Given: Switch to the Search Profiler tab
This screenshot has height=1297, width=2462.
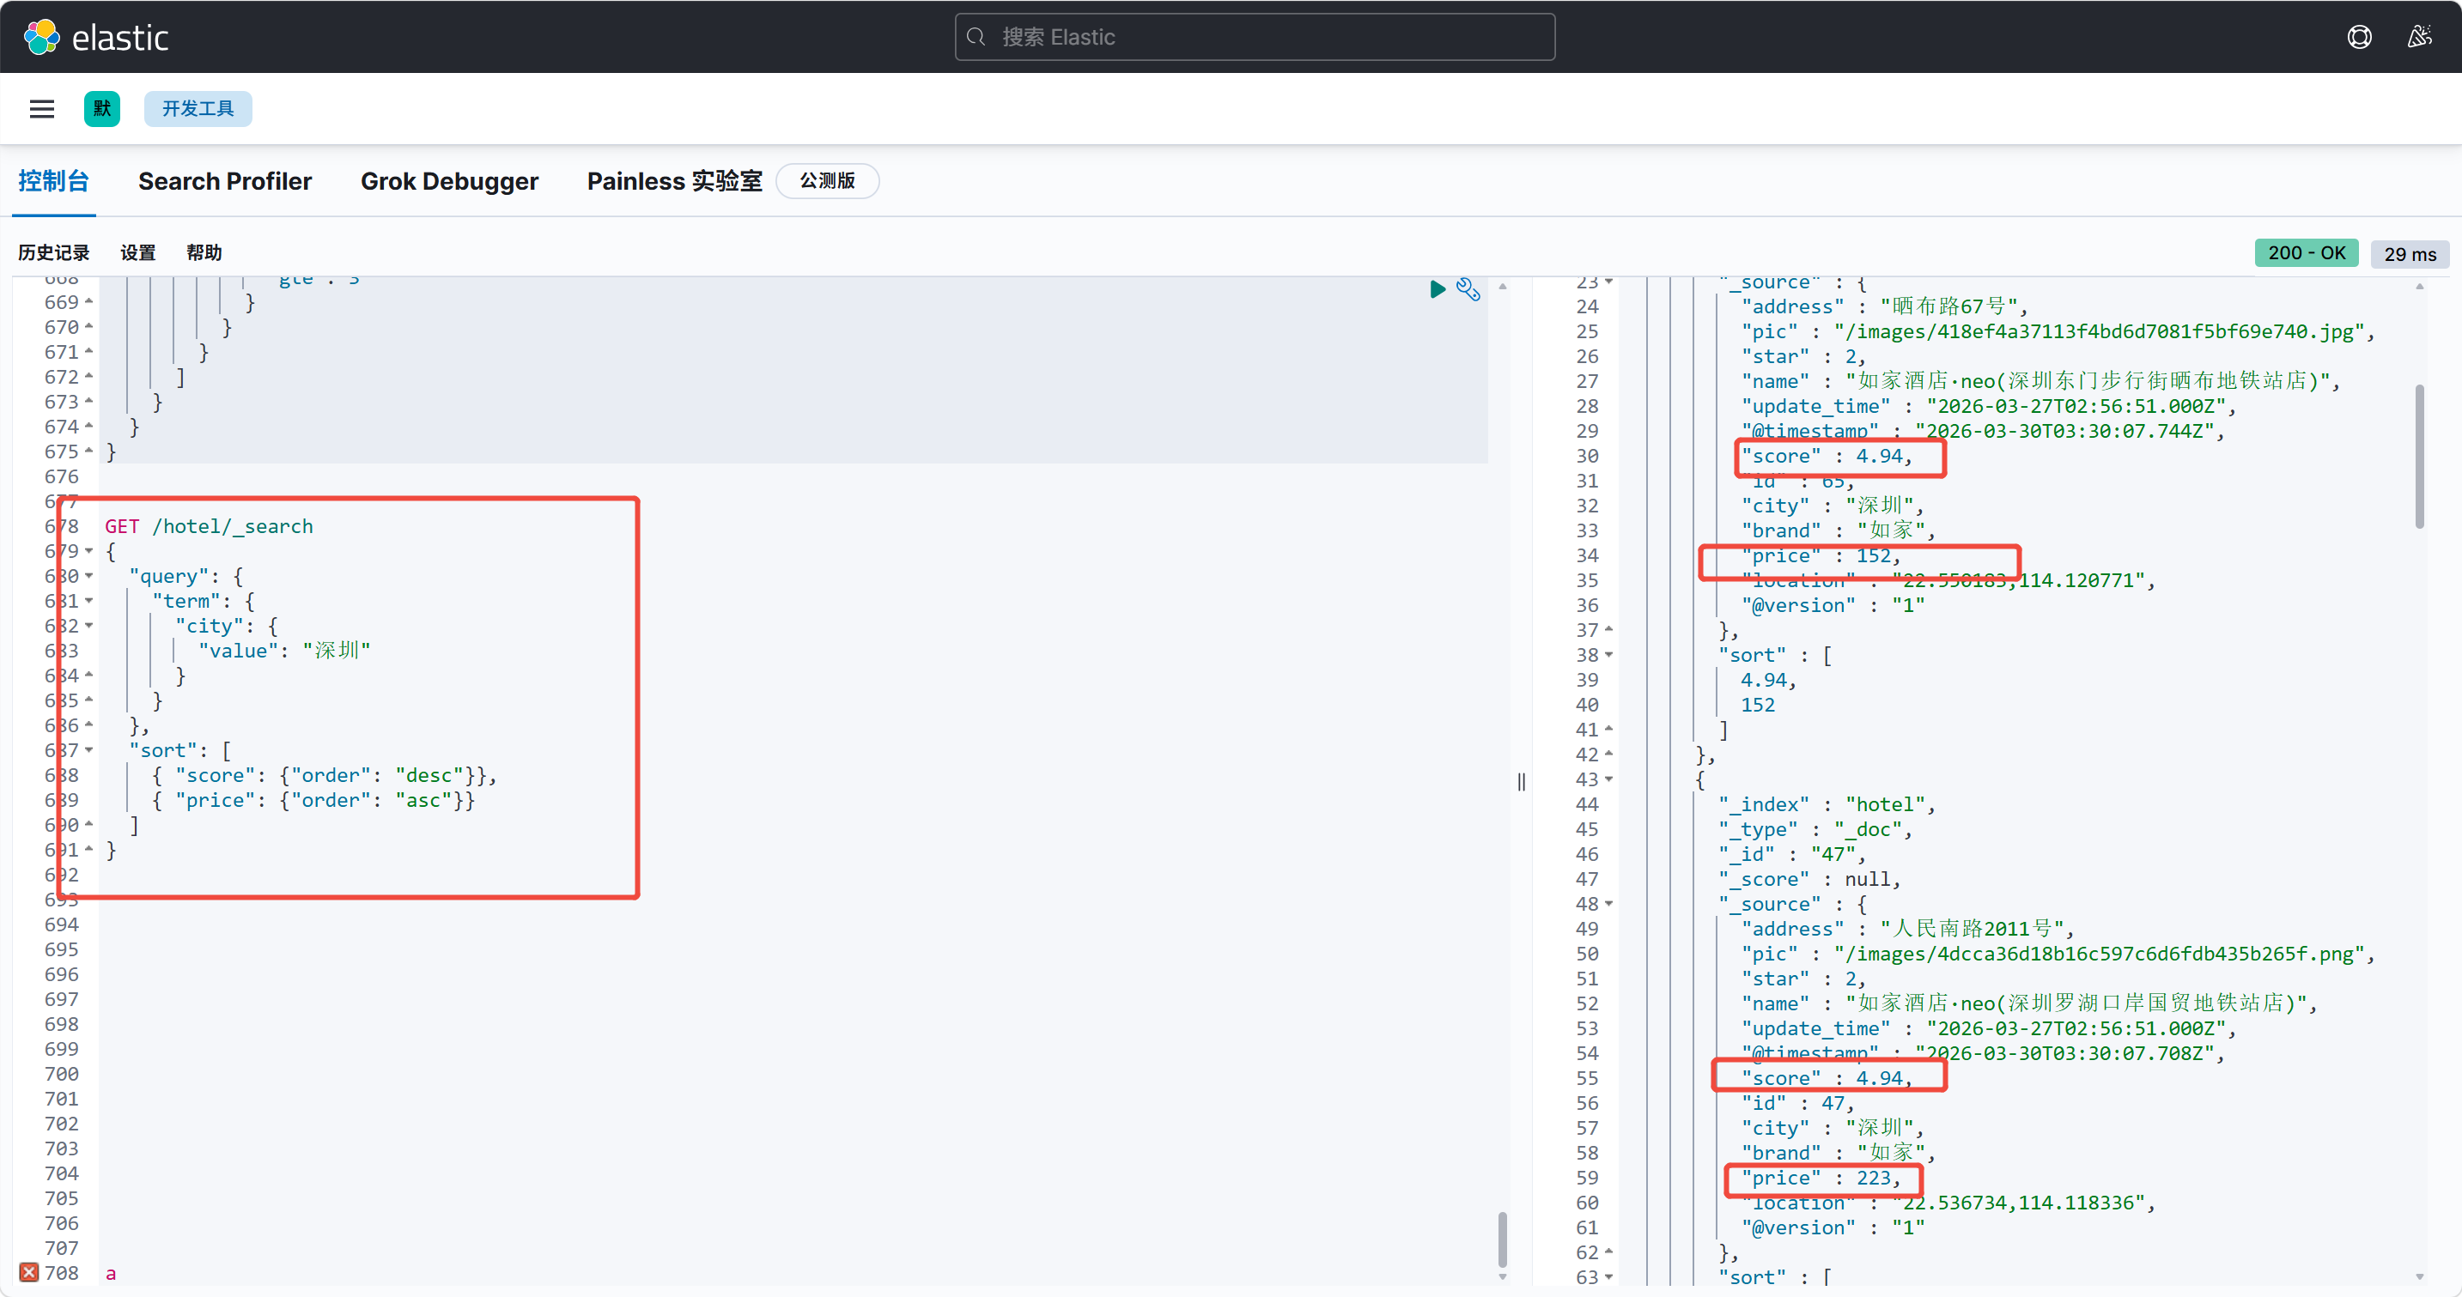Looking at the screenshot, I should 225,181.
